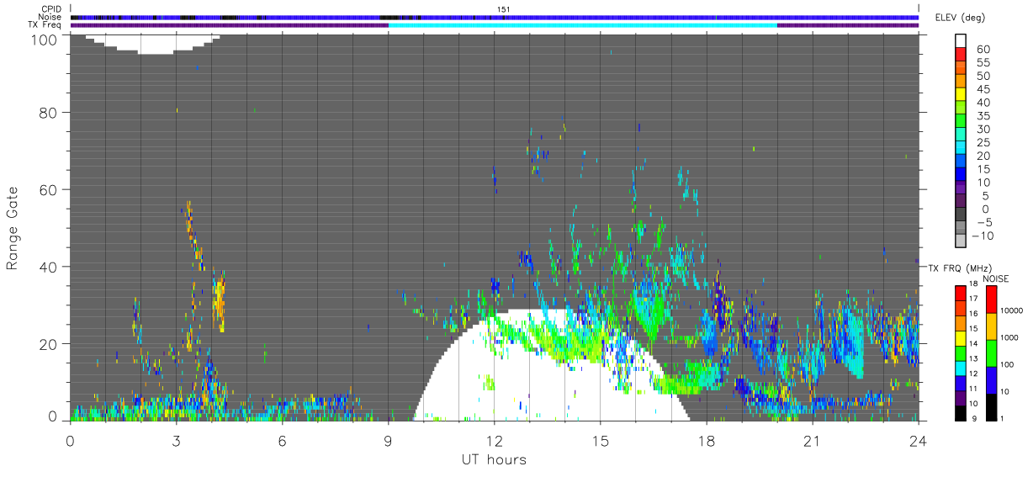Screen dimensions: 1033x477
Task: Click the x-axis tick label '9'
Action: click(388, 441)
